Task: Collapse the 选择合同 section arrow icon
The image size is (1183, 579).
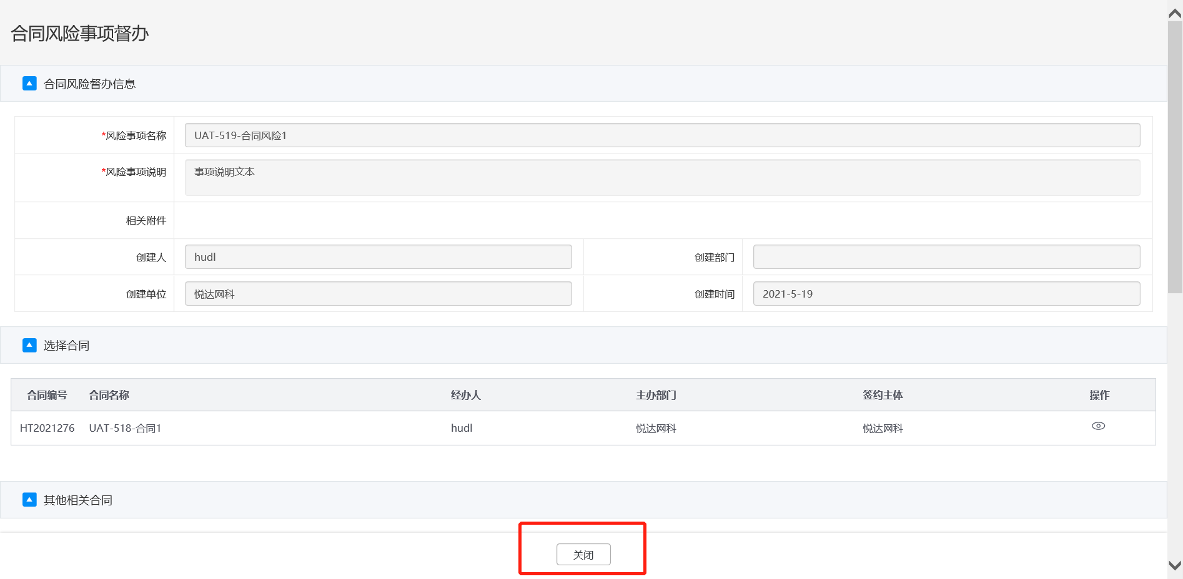Action: [29, 345]
